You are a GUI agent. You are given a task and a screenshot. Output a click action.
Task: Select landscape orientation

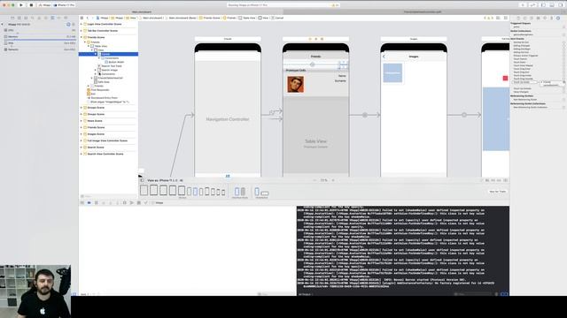[265, 193]
